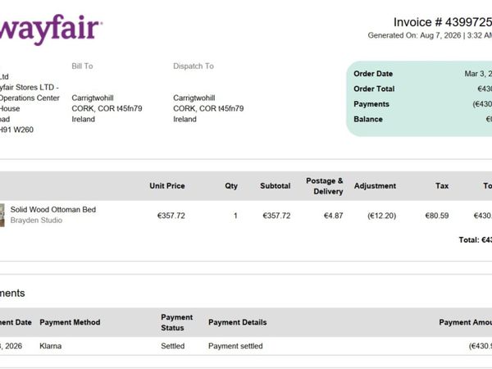The width and height of the screenshot is (492, 369).
Task: Click the 'Brayden Studio' brand text
Action: point(36,221)
